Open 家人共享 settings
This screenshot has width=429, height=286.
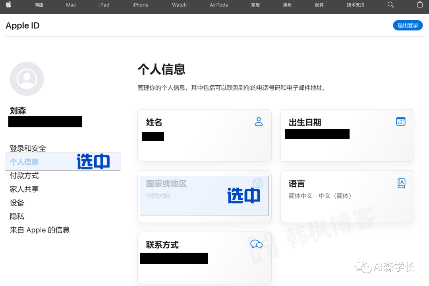coord(24,189)
